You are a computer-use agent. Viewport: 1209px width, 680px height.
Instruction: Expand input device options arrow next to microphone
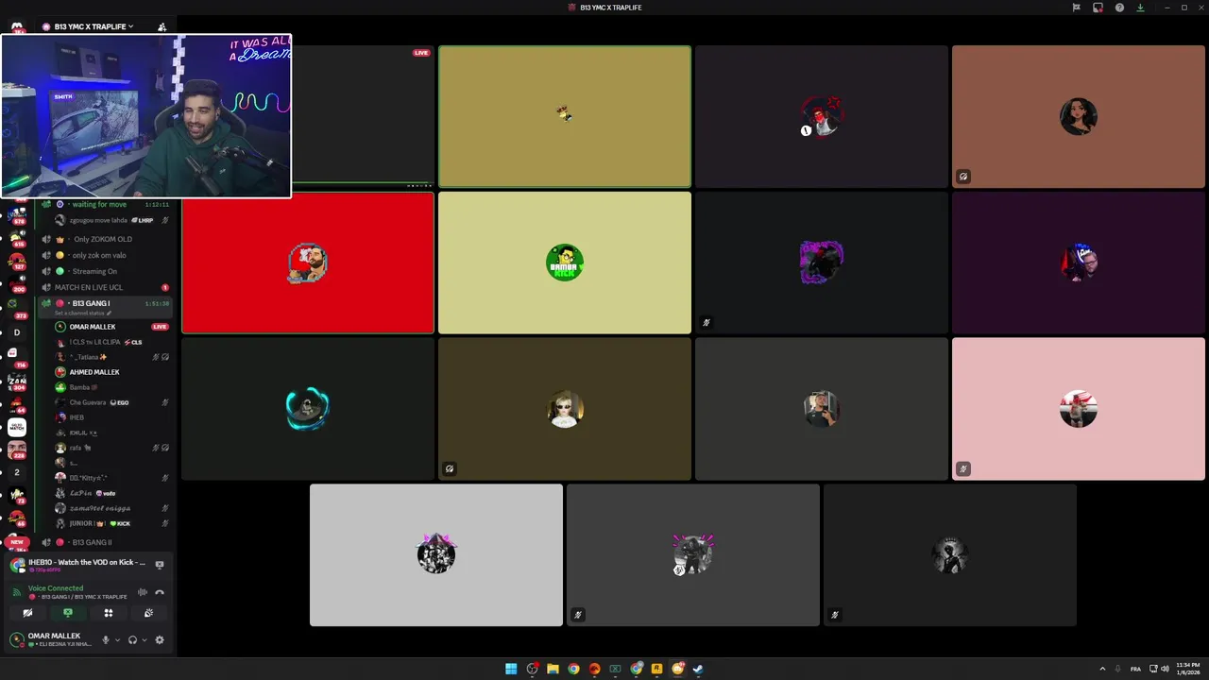tap(117, 639)
